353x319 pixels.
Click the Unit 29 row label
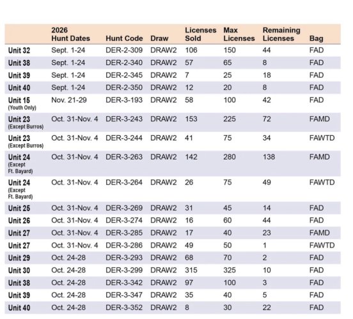[19, 258]
